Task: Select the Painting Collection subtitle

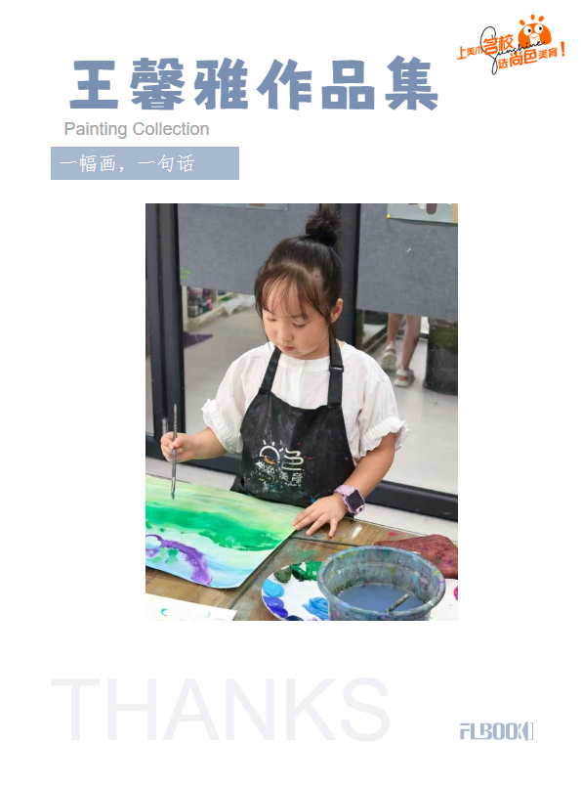Action: 137,129
